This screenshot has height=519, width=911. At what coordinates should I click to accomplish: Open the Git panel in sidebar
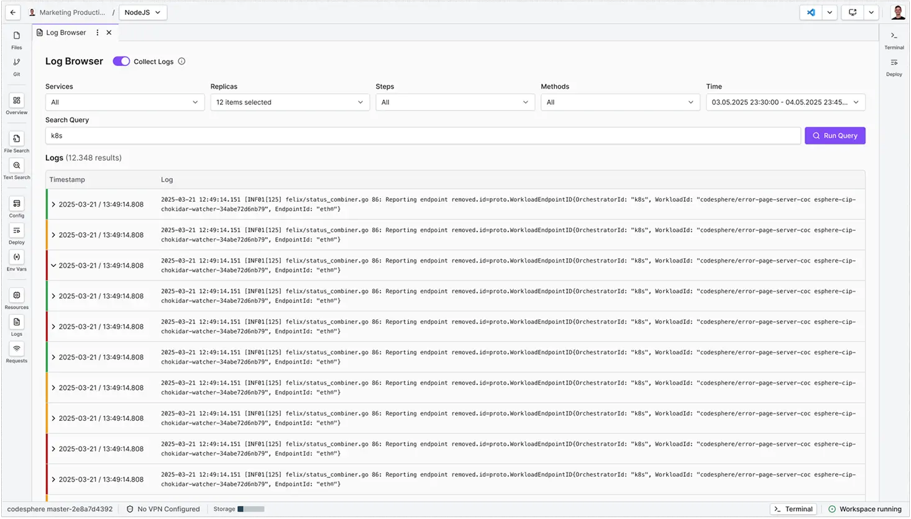click(17, 66)
